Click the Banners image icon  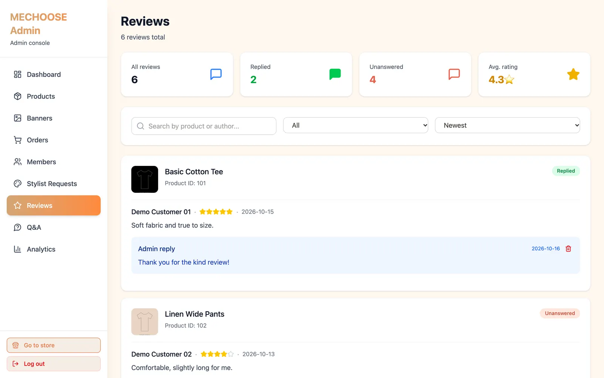(x=17, y=118)
